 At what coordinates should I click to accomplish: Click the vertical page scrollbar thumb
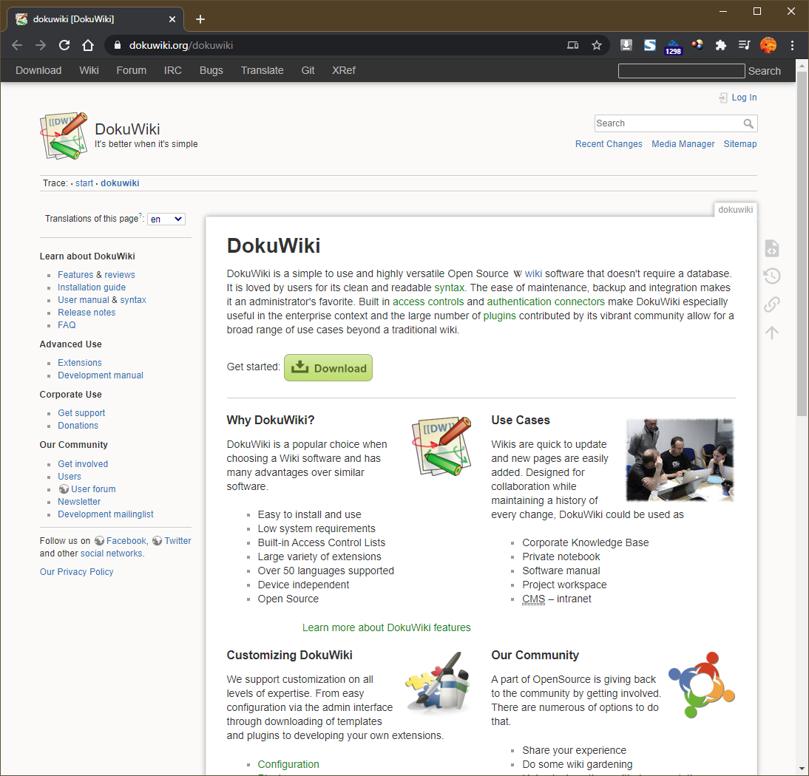[802, 243]
